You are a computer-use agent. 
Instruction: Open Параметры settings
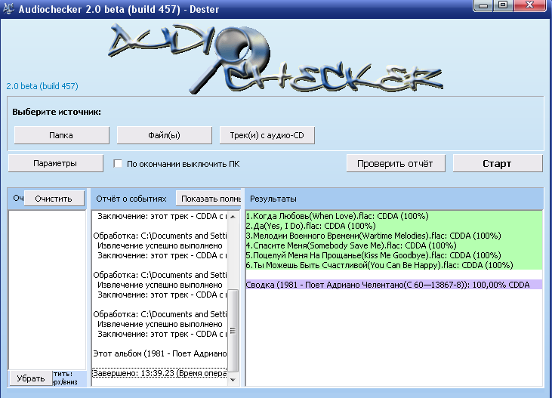click(x=55, y=163)
